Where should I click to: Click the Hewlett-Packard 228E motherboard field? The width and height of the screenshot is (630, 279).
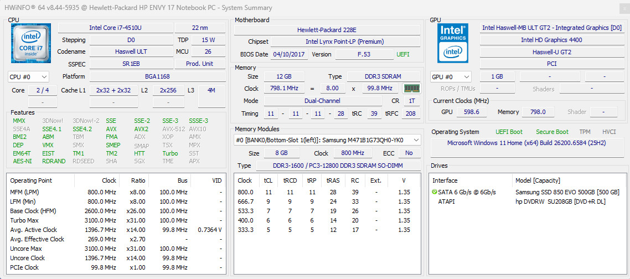(327, 30)
